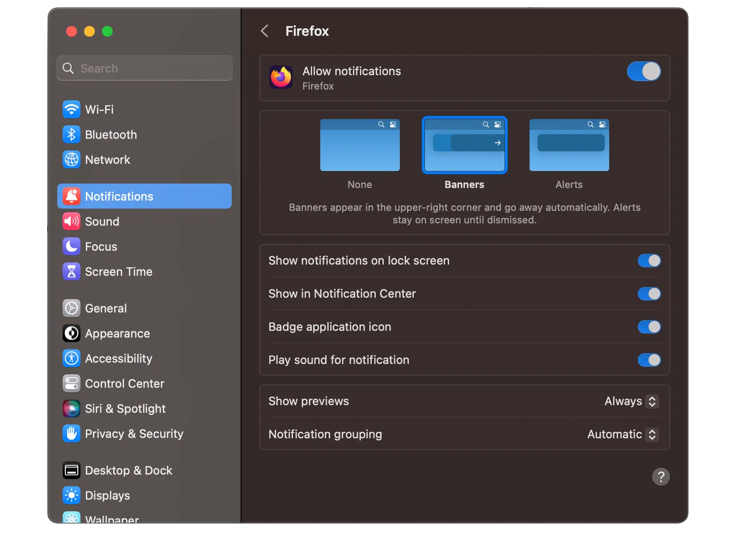The width and height of the screenshot is (738, 535).
Task: Click the Alerts style label
Action: [x=569, y=184]
